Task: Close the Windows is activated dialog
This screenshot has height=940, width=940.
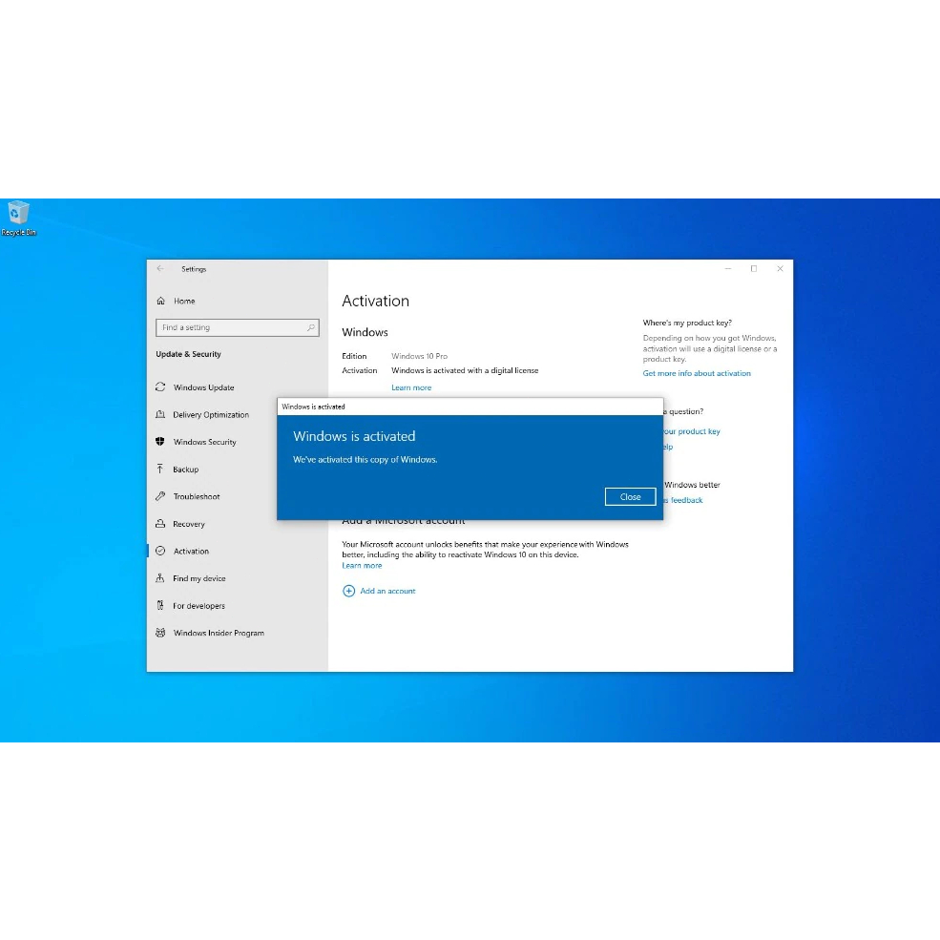Action: tap(630, 497)
